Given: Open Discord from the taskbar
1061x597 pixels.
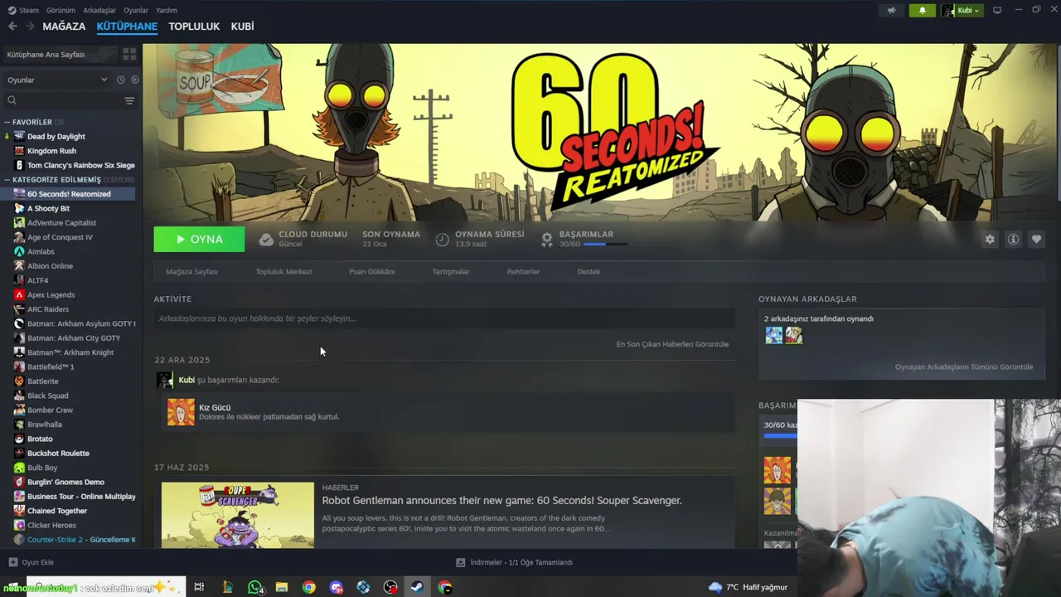Looking at the screenshot, I should coord(336,587).
